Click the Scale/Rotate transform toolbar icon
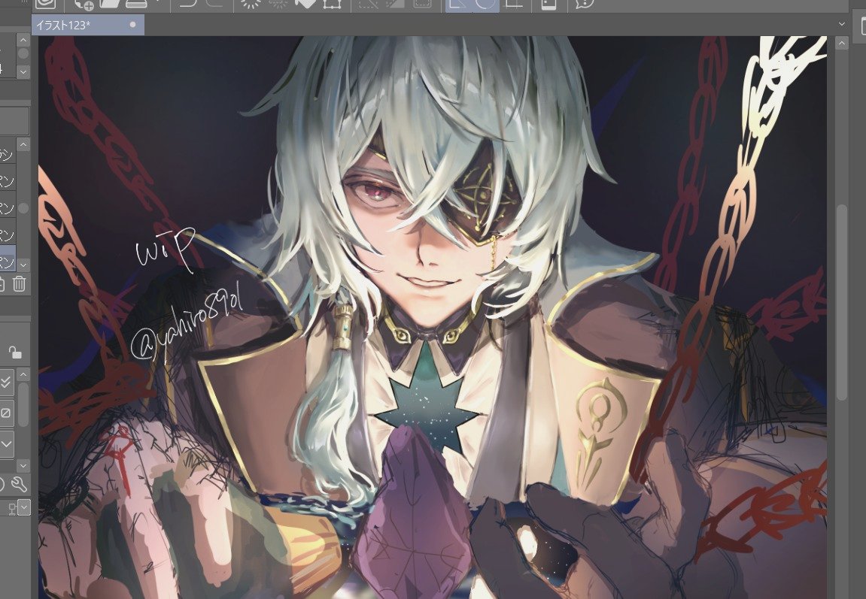Image resolution: width=866 pixels, height=599 pixels. (331, 4)
